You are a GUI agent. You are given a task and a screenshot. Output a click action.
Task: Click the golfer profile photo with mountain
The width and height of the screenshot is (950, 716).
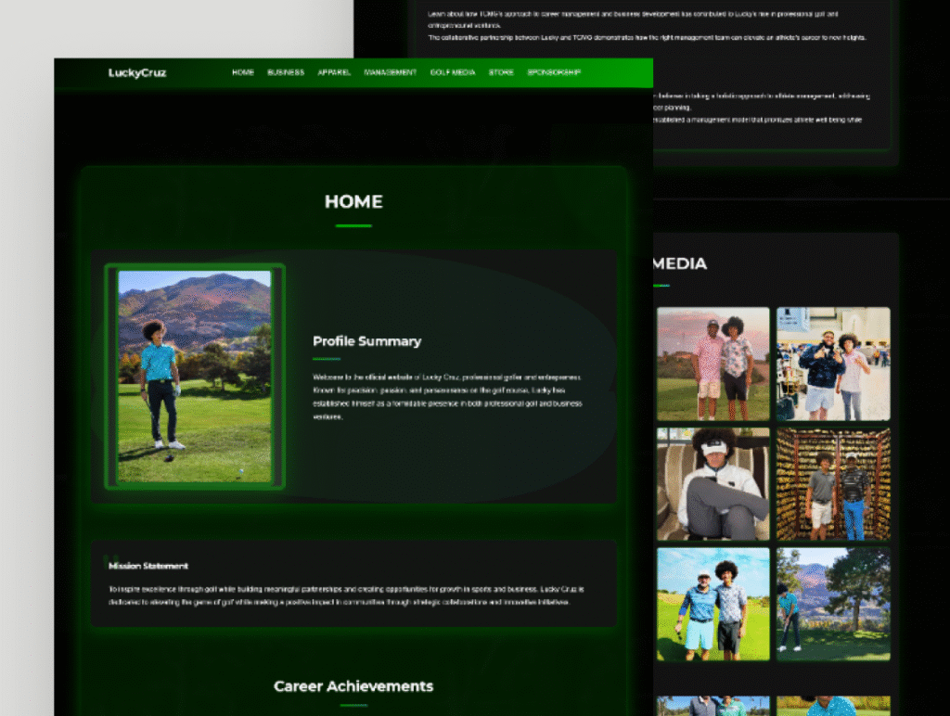(195, 376)
